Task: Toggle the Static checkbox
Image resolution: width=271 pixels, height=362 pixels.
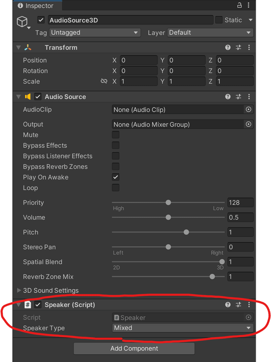Action: coord(219,20)
